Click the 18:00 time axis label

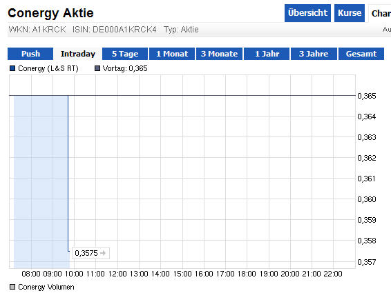click(x=247, y=274)
